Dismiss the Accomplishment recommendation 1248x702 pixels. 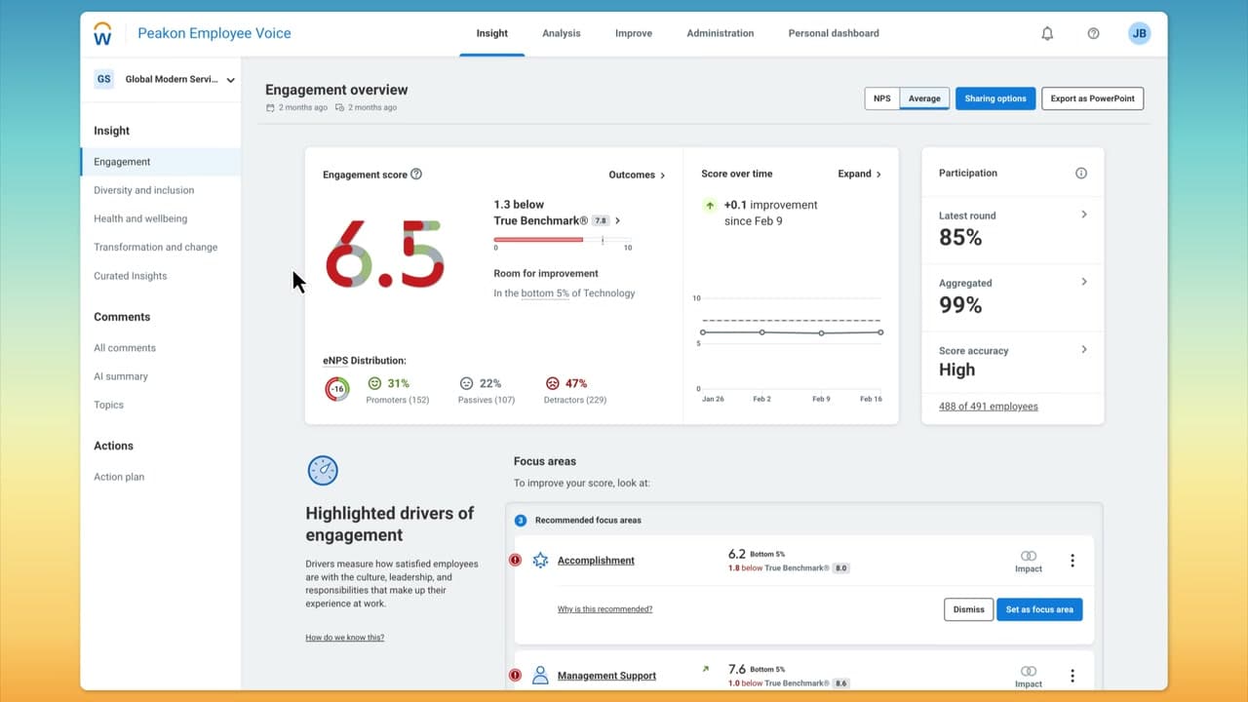click(x=969, y=609)
